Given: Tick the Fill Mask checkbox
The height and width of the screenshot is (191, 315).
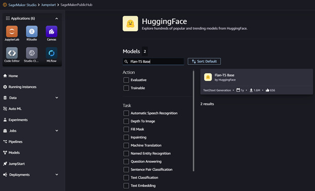Looking at the screenshot, I should pyautogui.click(x=126, y=129).
